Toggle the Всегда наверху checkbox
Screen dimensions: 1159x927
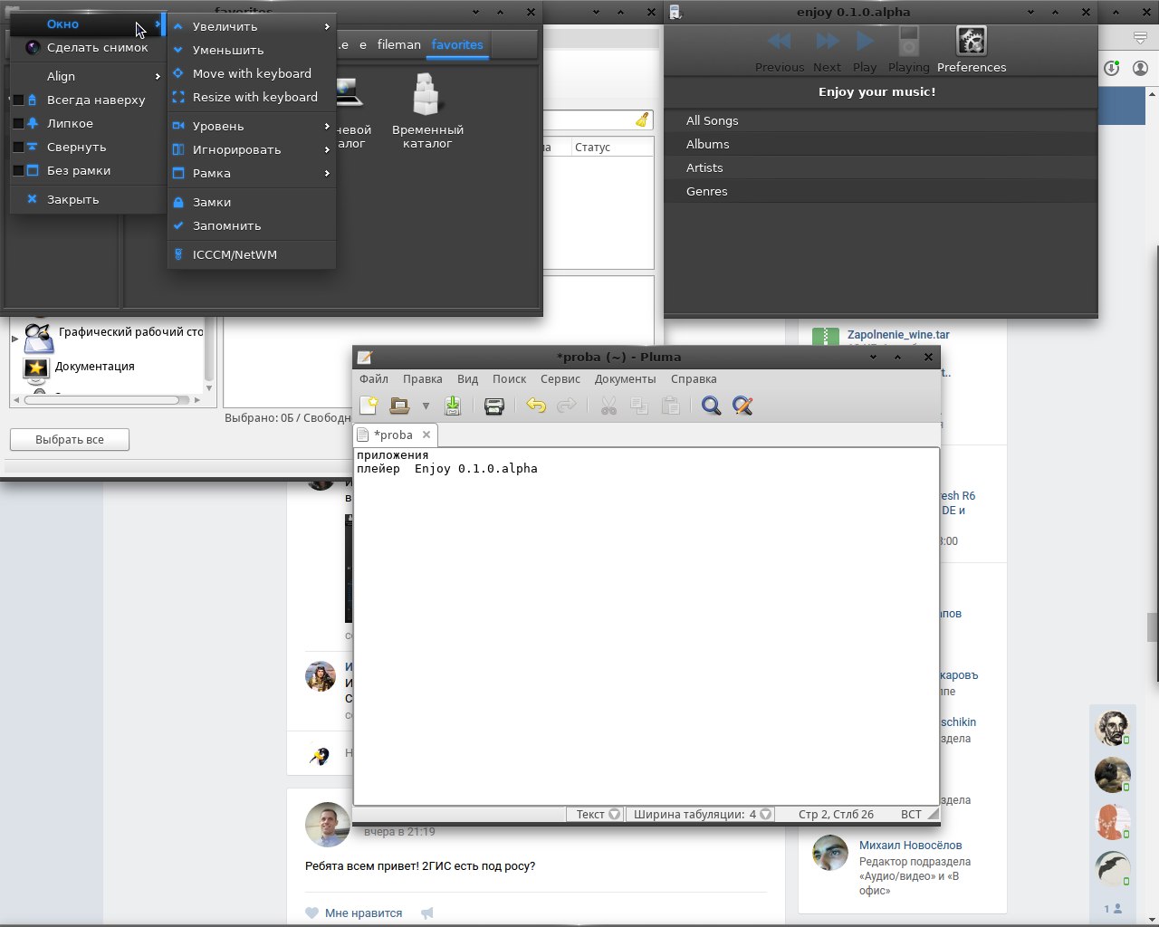pyautogui.click(x=18, y=100)
